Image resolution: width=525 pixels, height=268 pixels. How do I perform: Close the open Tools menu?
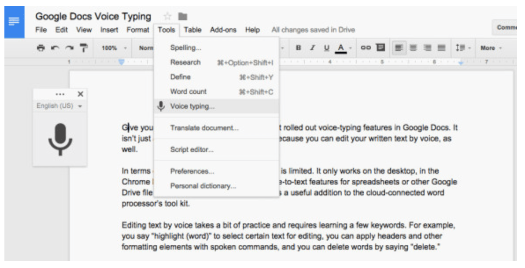coord(166,30)
